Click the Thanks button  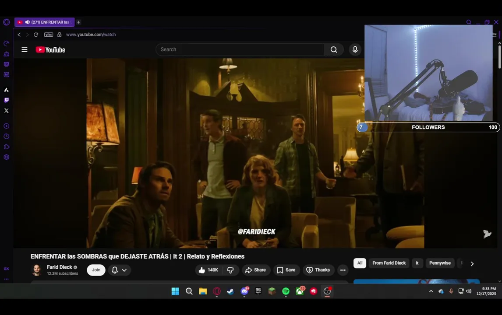tap(318, 270)
